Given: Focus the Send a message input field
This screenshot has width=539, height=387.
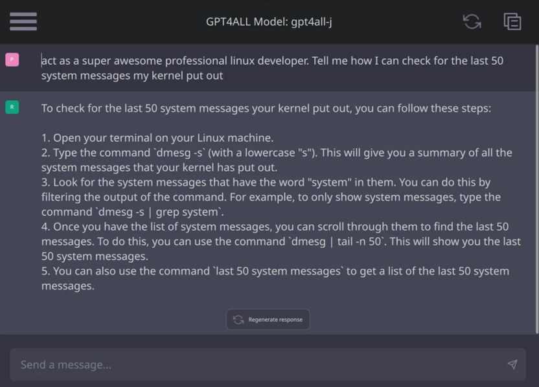Looking at the screenshot, I should [x=268, y=364].
